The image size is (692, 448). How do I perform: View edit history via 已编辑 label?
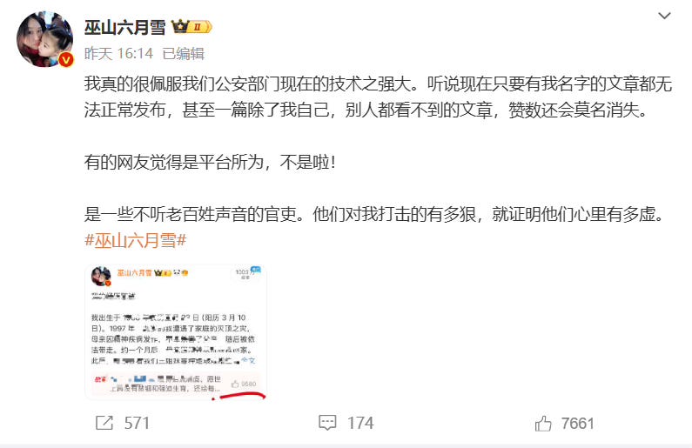click(183, 54)
